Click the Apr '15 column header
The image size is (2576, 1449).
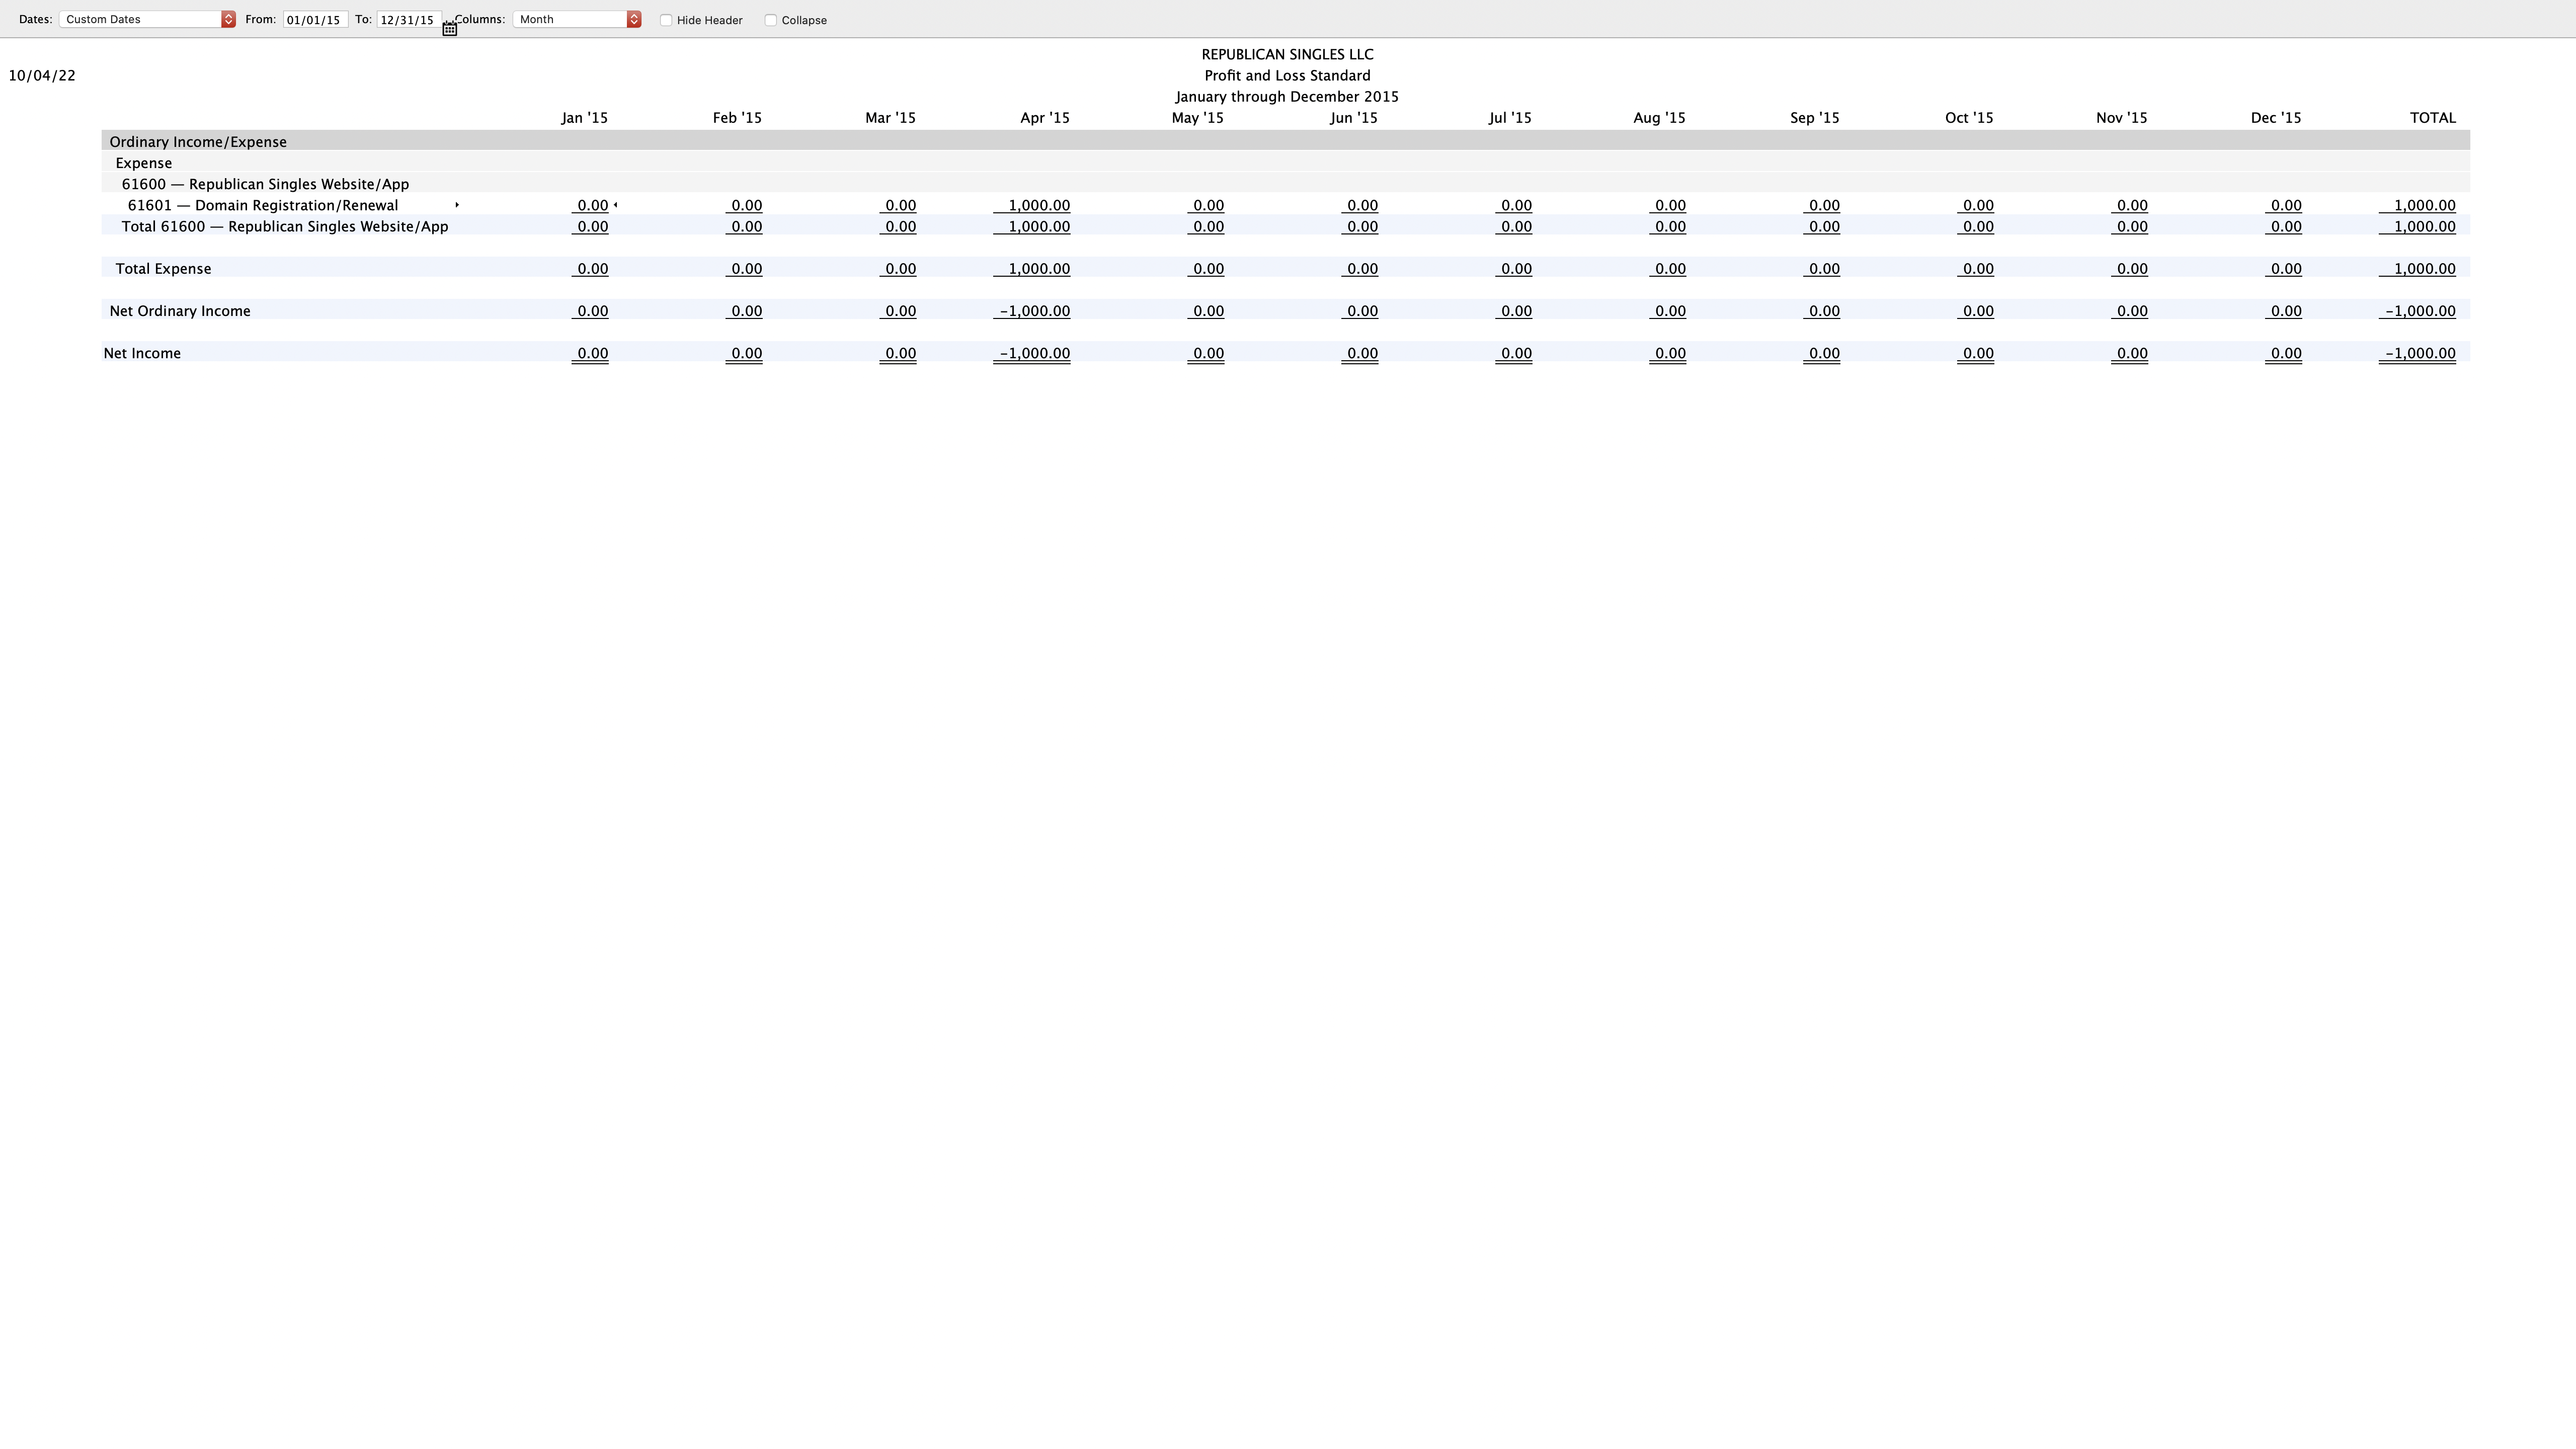click(1044, 118)
